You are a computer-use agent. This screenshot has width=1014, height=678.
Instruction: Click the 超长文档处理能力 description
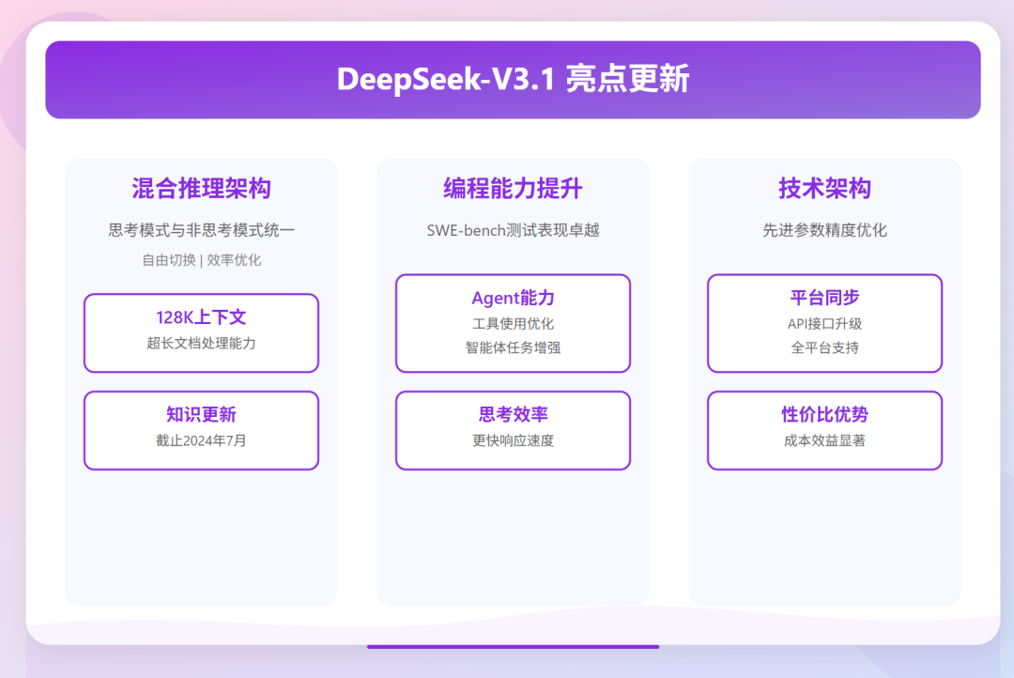(x=201, y=344)
